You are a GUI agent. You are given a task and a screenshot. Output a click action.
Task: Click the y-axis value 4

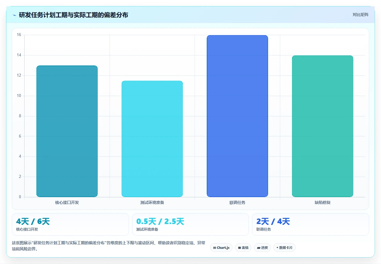tap(20, 156)
